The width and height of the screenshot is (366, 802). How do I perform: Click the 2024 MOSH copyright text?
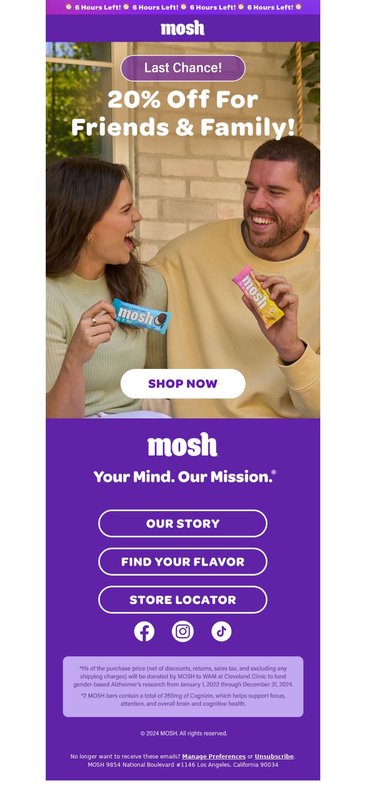[x=183, y=733]
